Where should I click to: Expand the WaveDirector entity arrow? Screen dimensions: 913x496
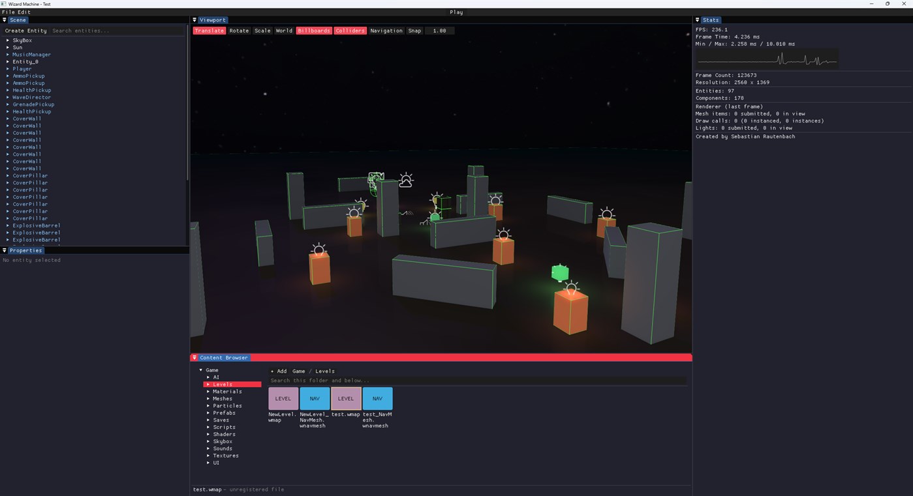point(8,97)
